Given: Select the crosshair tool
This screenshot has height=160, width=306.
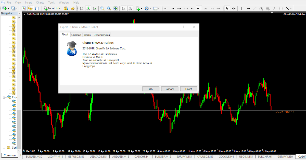Looking at the screenshot, I should point(234,8).
